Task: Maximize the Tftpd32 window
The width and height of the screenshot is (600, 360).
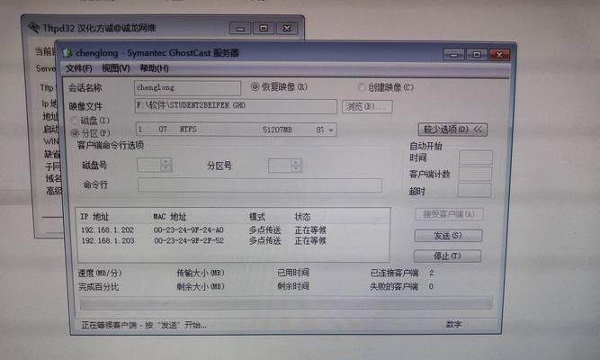Action: [x=264, y=28]
